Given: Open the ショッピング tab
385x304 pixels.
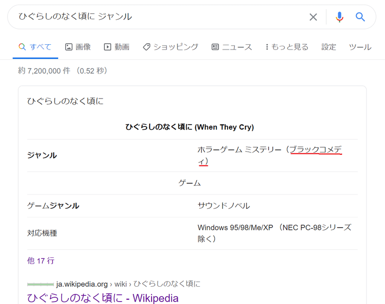Looking at the screenshot, I should (x=171, y=47).
